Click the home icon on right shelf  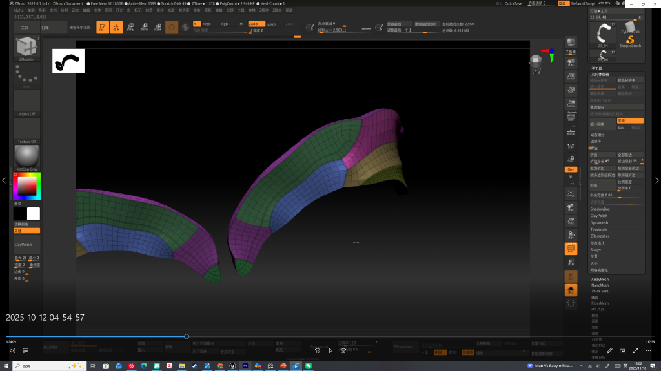(571, 290)
